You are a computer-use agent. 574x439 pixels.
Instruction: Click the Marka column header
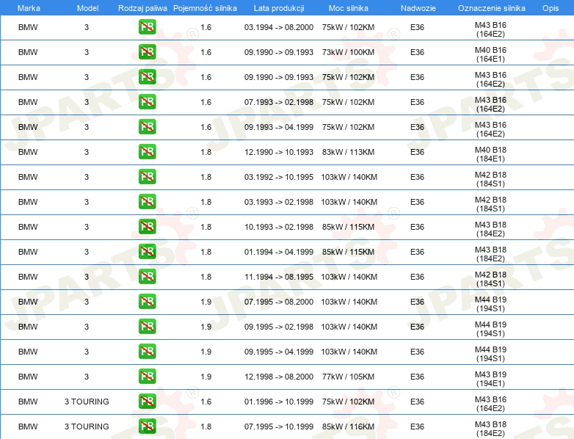[29, 8]
